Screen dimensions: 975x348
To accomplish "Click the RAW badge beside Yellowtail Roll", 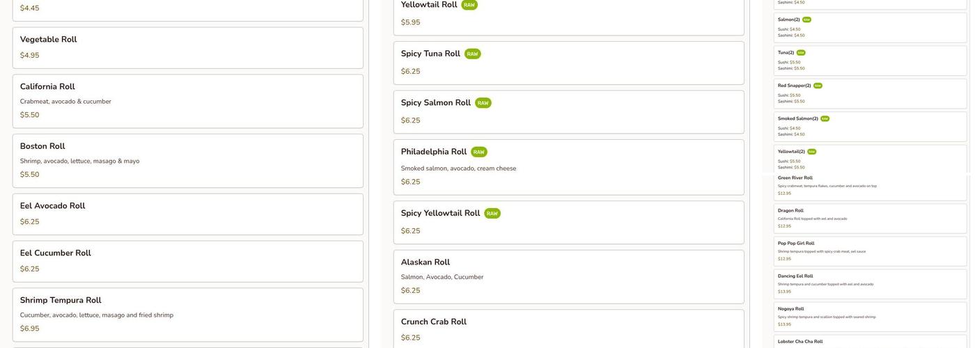I will [469, 5].
